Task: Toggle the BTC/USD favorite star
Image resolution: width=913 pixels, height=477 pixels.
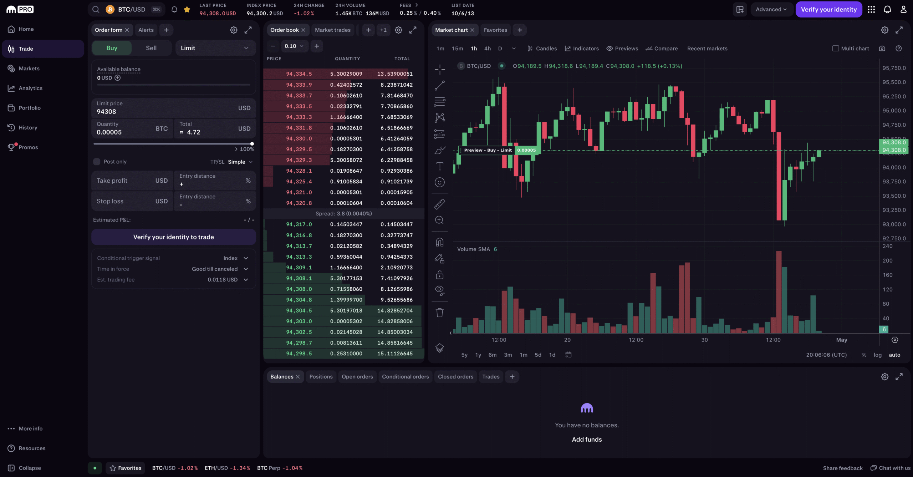Action: (187, 9)
